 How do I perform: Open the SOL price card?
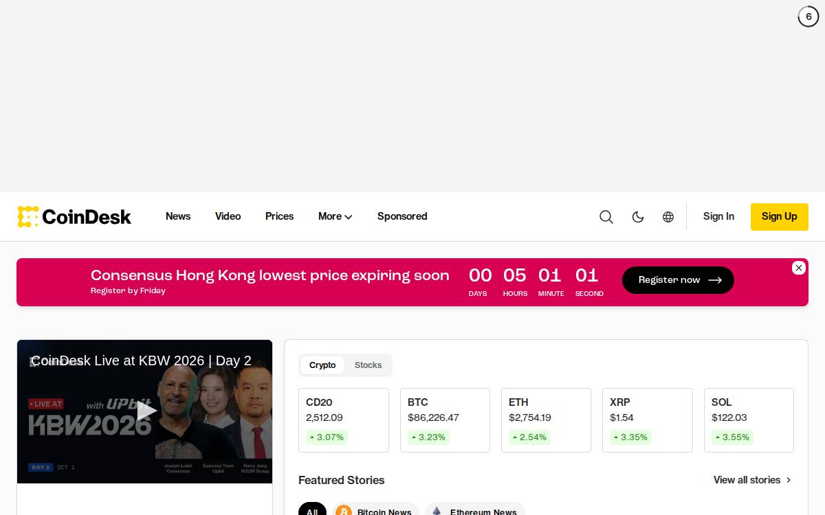[749, 420]
